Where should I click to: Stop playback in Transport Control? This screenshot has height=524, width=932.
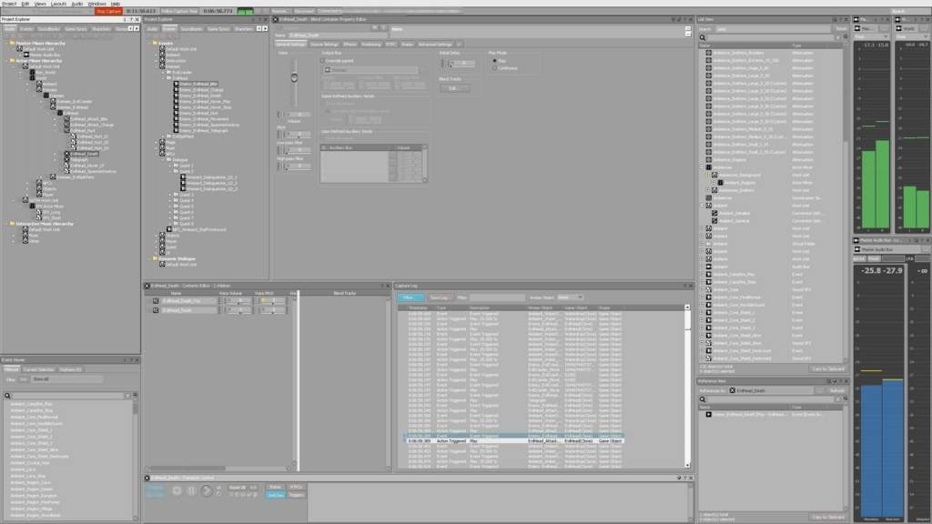tap(177, 490)
